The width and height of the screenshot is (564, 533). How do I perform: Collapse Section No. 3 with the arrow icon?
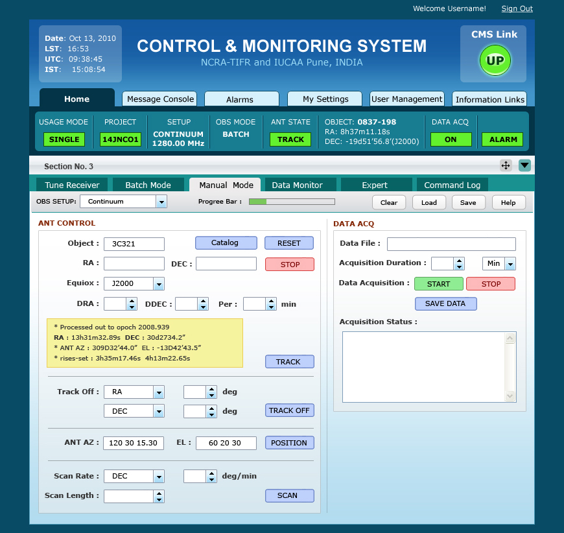tap(524, 165)
